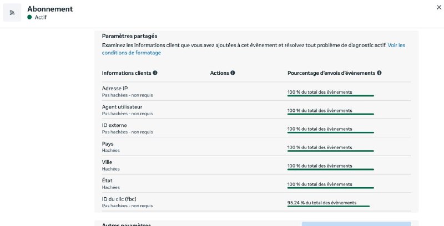The image size is (444, 226).
Task: Click info icon beside Actions header
Action: pos(233,73)
